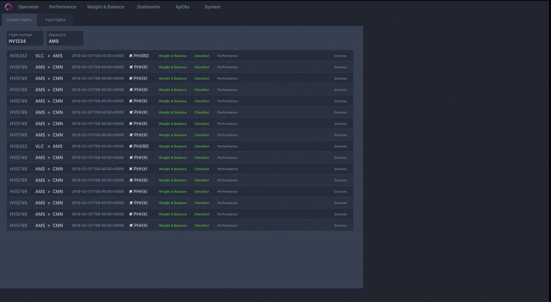Open the ApObs menu
Screen dimensions: 551x302
tap(182, 7)
